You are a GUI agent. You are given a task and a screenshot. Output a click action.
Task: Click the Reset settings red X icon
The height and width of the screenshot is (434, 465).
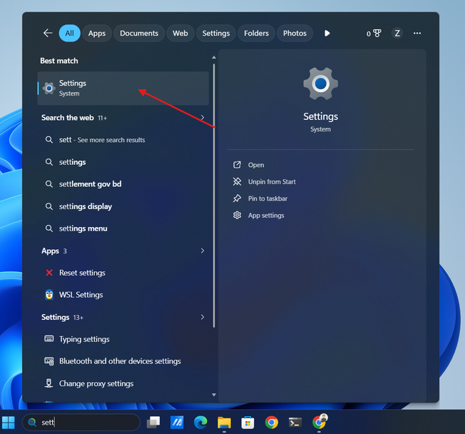[49, 273]
